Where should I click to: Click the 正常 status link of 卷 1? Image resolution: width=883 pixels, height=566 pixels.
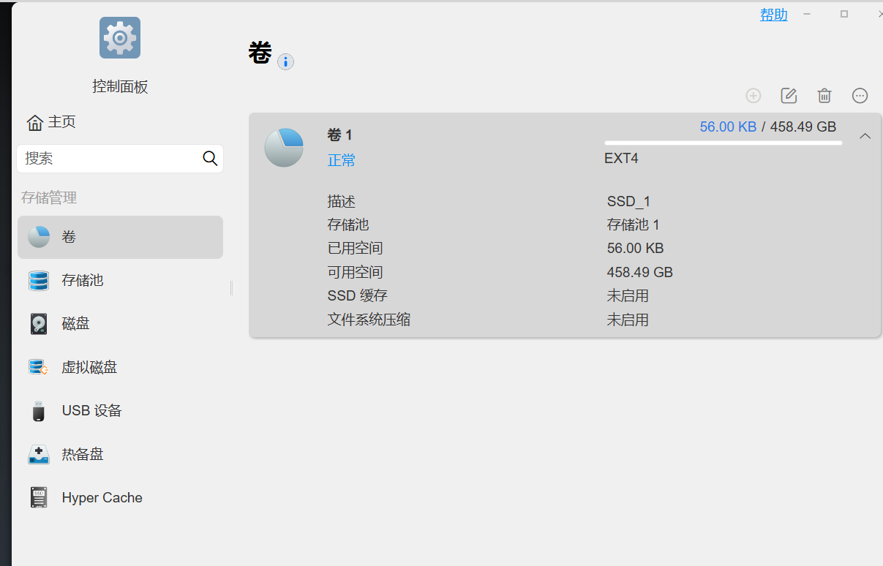(342, 160)
